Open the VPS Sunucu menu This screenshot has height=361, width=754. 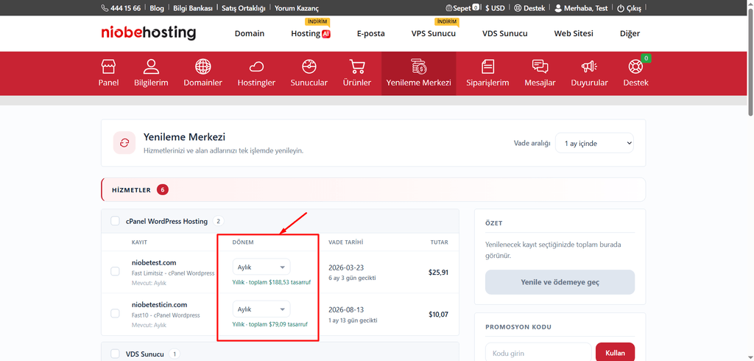pyautogui.click(x=433, y=33)
